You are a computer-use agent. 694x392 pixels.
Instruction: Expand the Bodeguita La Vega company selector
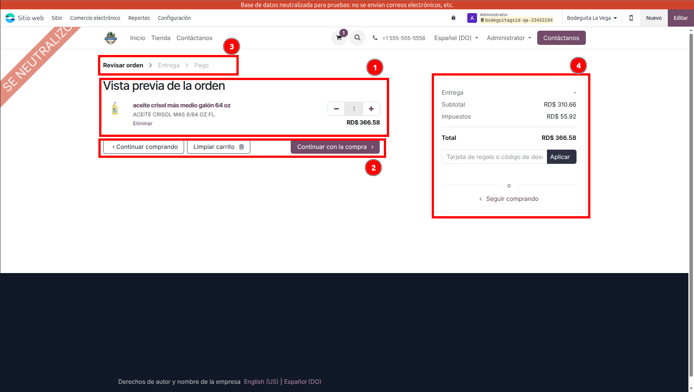pos(591,18)
